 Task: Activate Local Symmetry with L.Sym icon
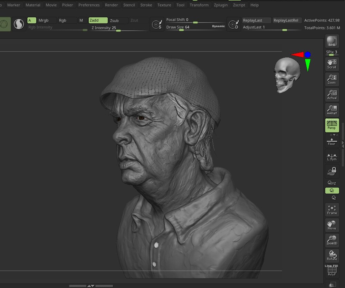(332, 156)
